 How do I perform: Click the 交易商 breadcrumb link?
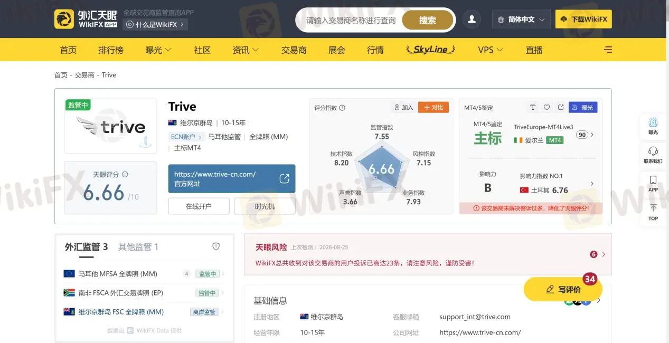84,75
